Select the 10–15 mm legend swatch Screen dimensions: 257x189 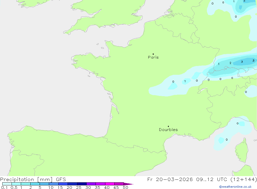pyautogui.click(x=54, y=184)
